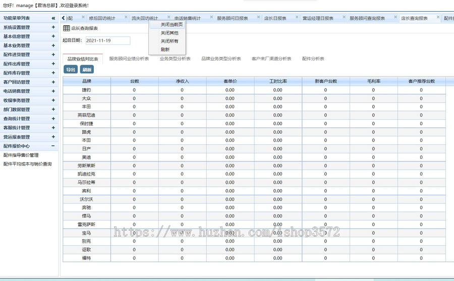Viewport: 454px width, 281px height.
Task: Expand 查询统计管理 using its plus icon
Action: (53, 119)
